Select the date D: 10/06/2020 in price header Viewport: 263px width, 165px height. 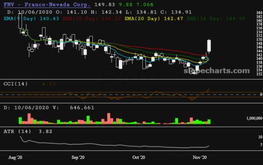(30, 12)
